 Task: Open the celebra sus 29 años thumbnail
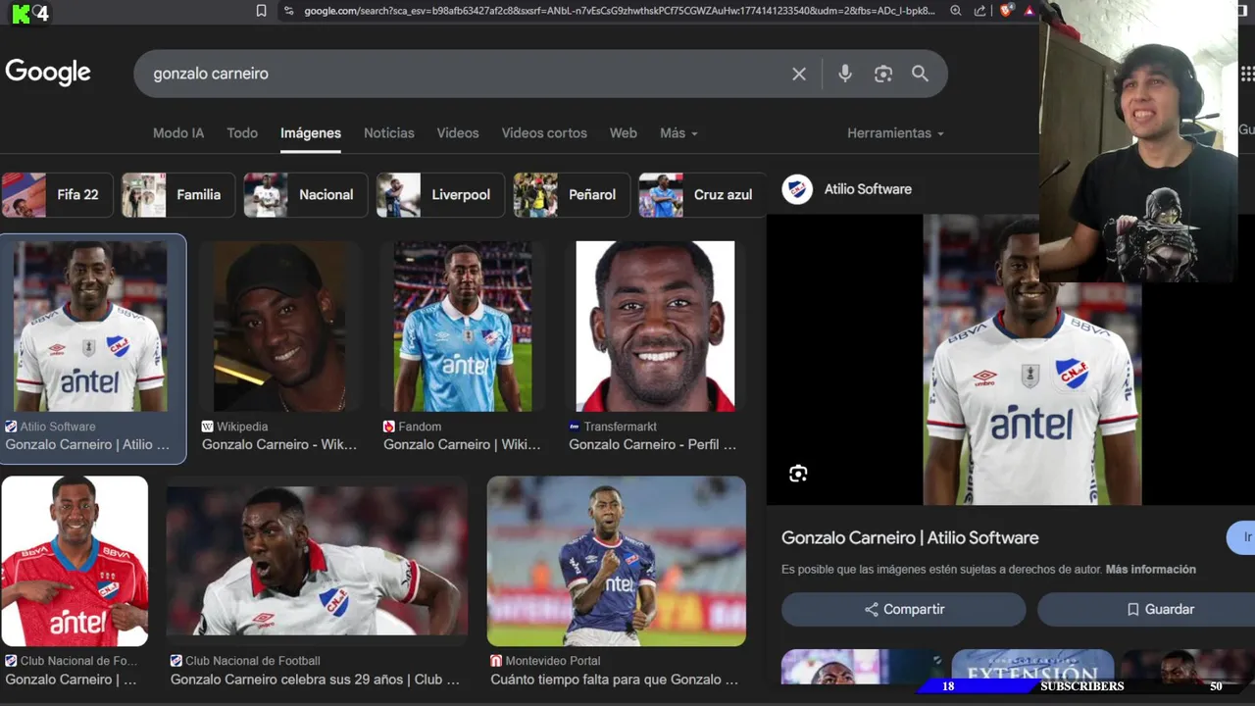317,559
